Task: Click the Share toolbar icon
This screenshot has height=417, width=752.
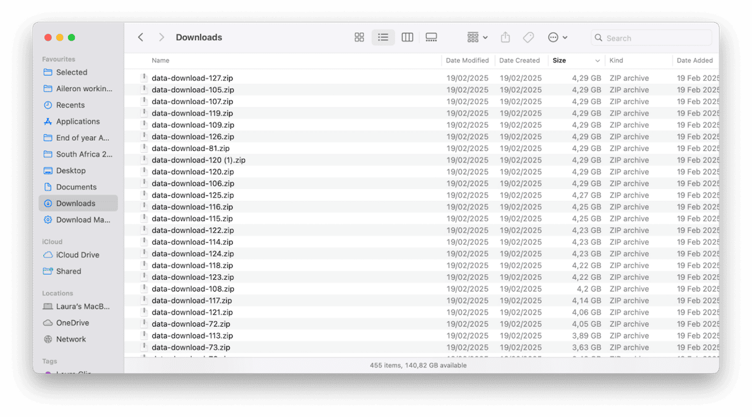Action: (x=505, y=38)
